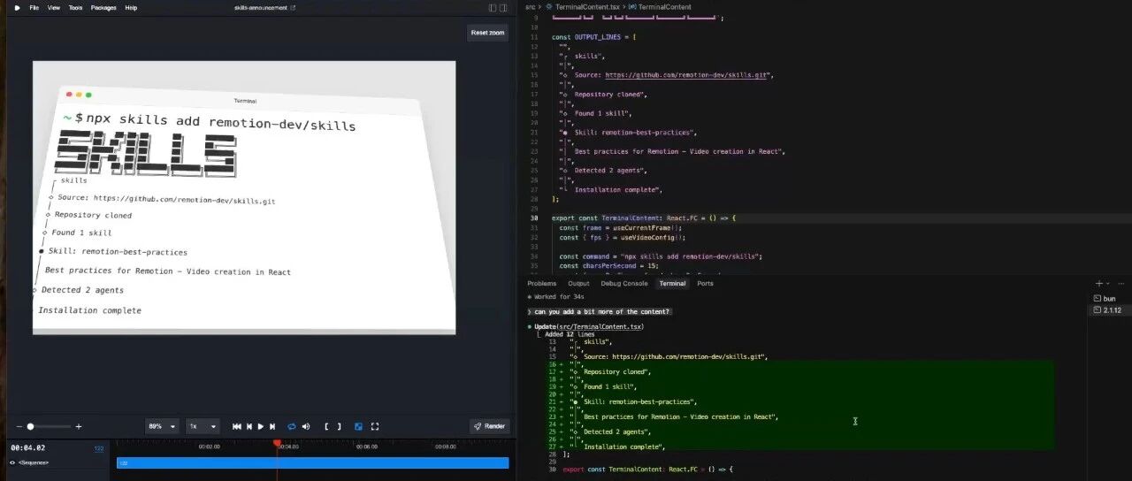Open the Help menu in Remotion Studio

[131, 7]
